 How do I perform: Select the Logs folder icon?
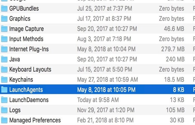(4, 110)
